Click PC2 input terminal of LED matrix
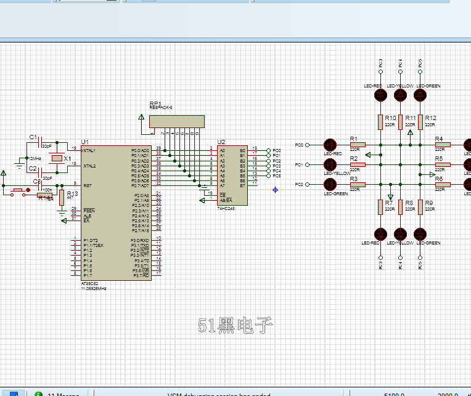471x396 pixels. pos(307,185)
